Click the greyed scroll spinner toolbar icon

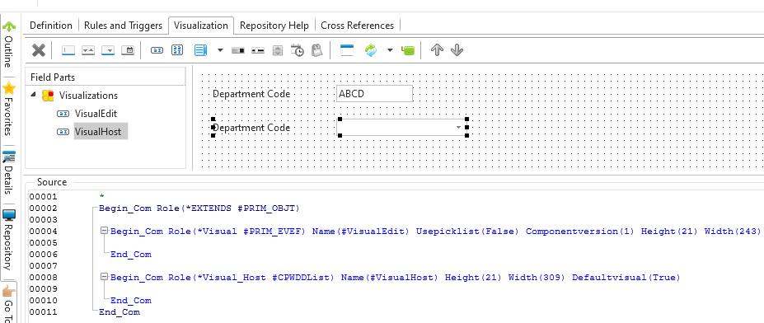pyautogui.click(x=277, y=50)
